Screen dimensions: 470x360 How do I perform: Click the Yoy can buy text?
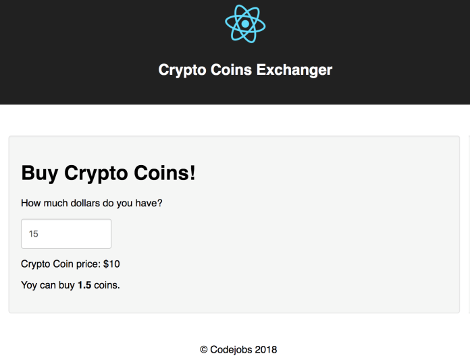click(47, 285)
